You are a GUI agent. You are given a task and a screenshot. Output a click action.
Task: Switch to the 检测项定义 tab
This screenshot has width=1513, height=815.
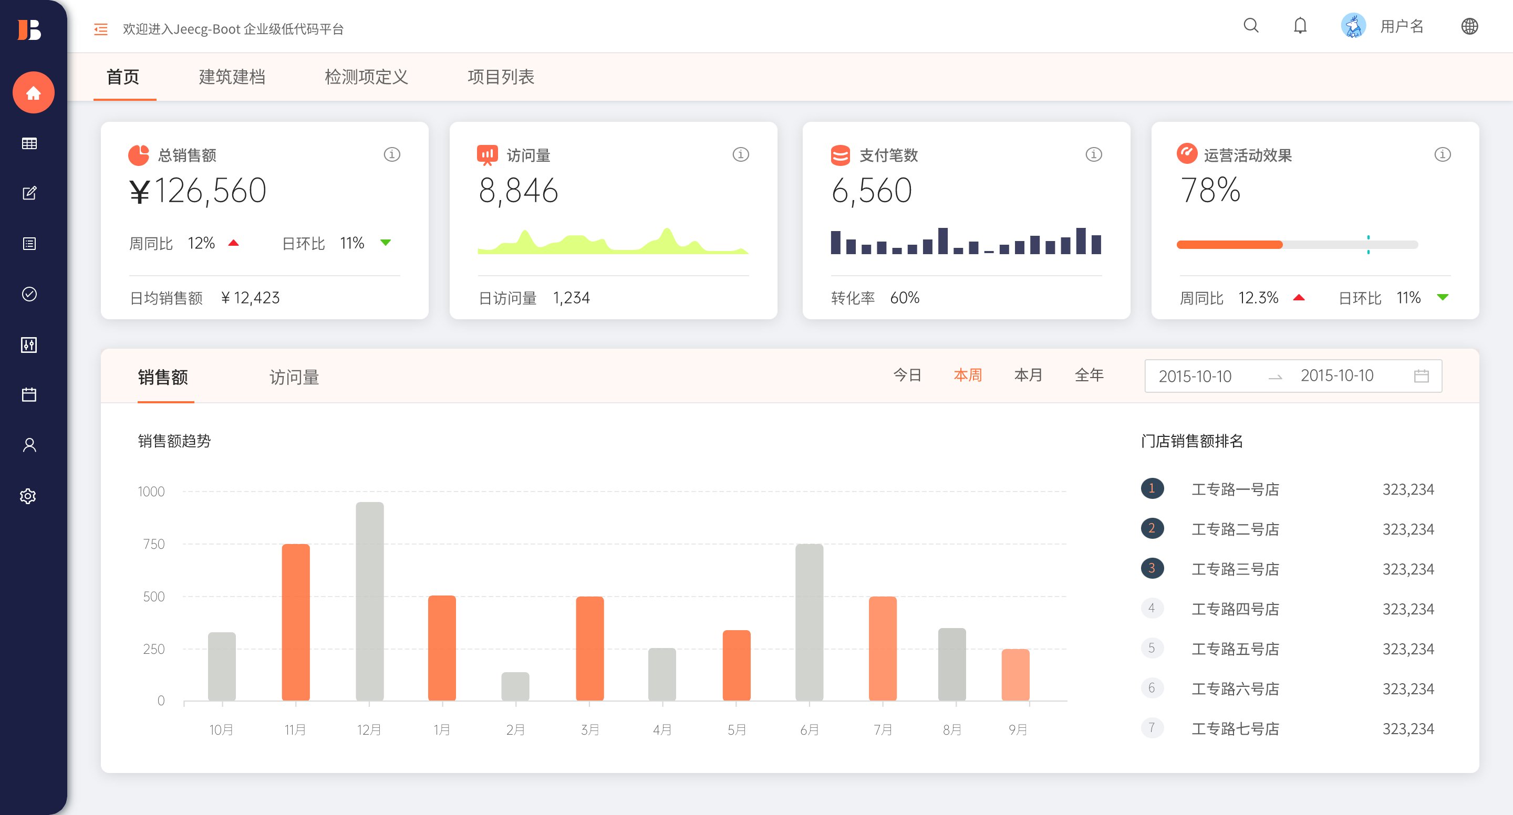click(367, 77)
